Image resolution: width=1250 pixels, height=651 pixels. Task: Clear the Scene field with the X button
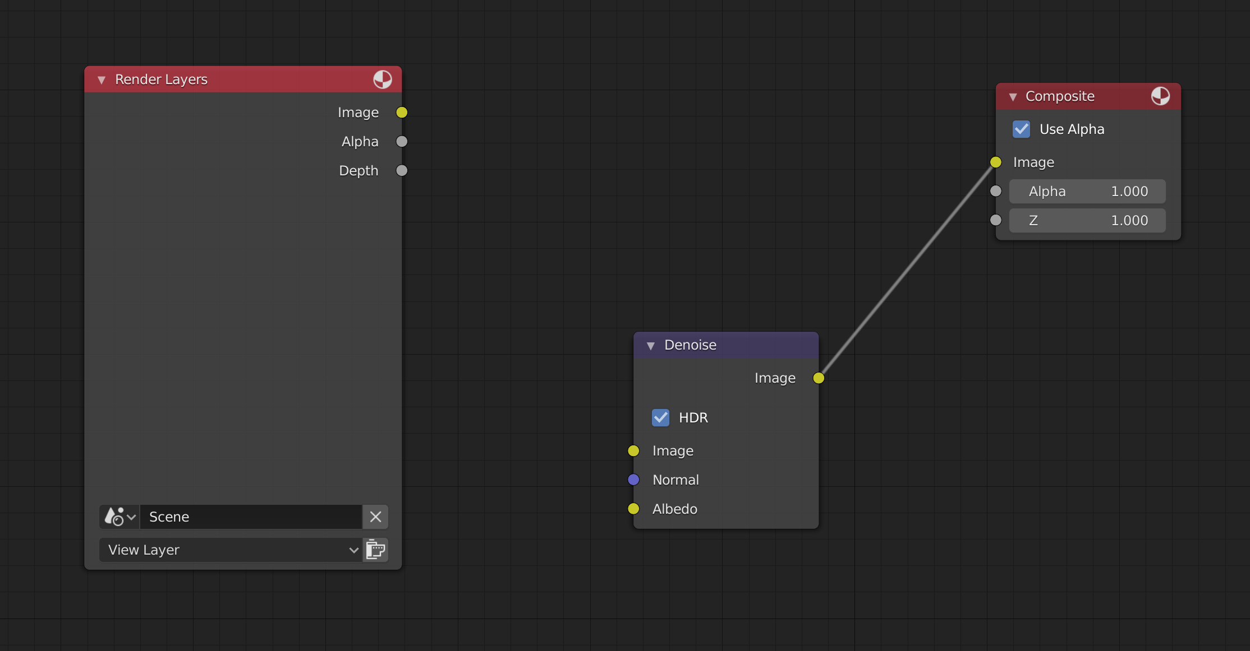pyautogui.click(x=375, y=517)
